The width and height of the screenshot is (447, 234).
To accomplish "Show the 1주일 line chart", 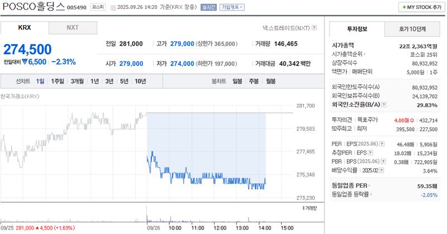I will pos(58,82).
